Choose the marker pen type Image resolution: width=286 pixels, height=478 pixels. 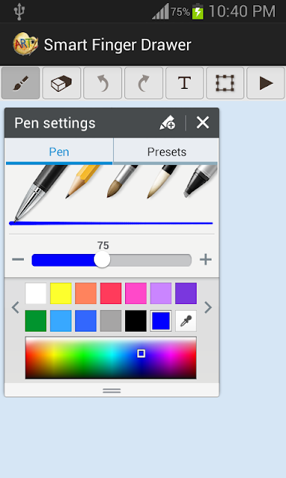(x=200, y=181)
